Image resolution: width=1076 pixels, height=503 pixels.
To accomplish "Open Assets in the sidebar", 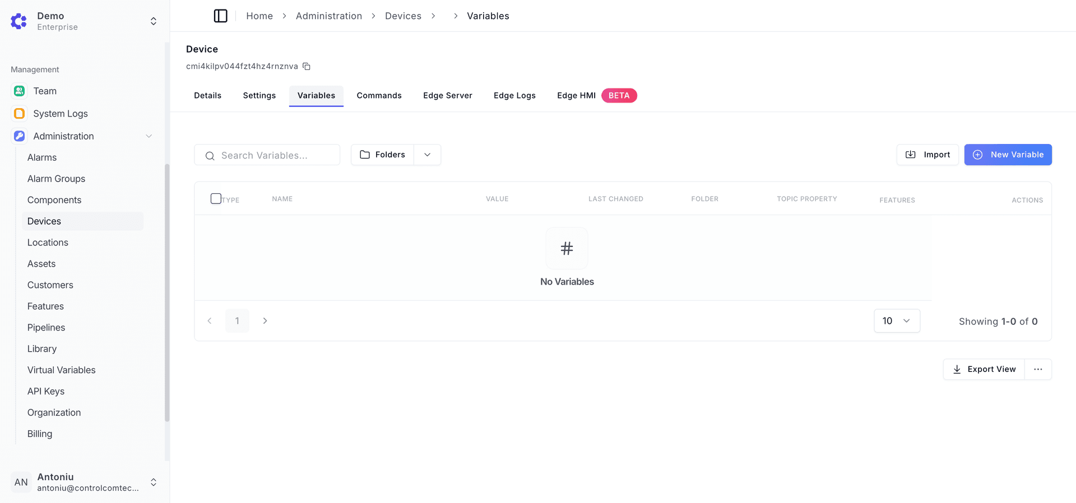I will point(41,264).
